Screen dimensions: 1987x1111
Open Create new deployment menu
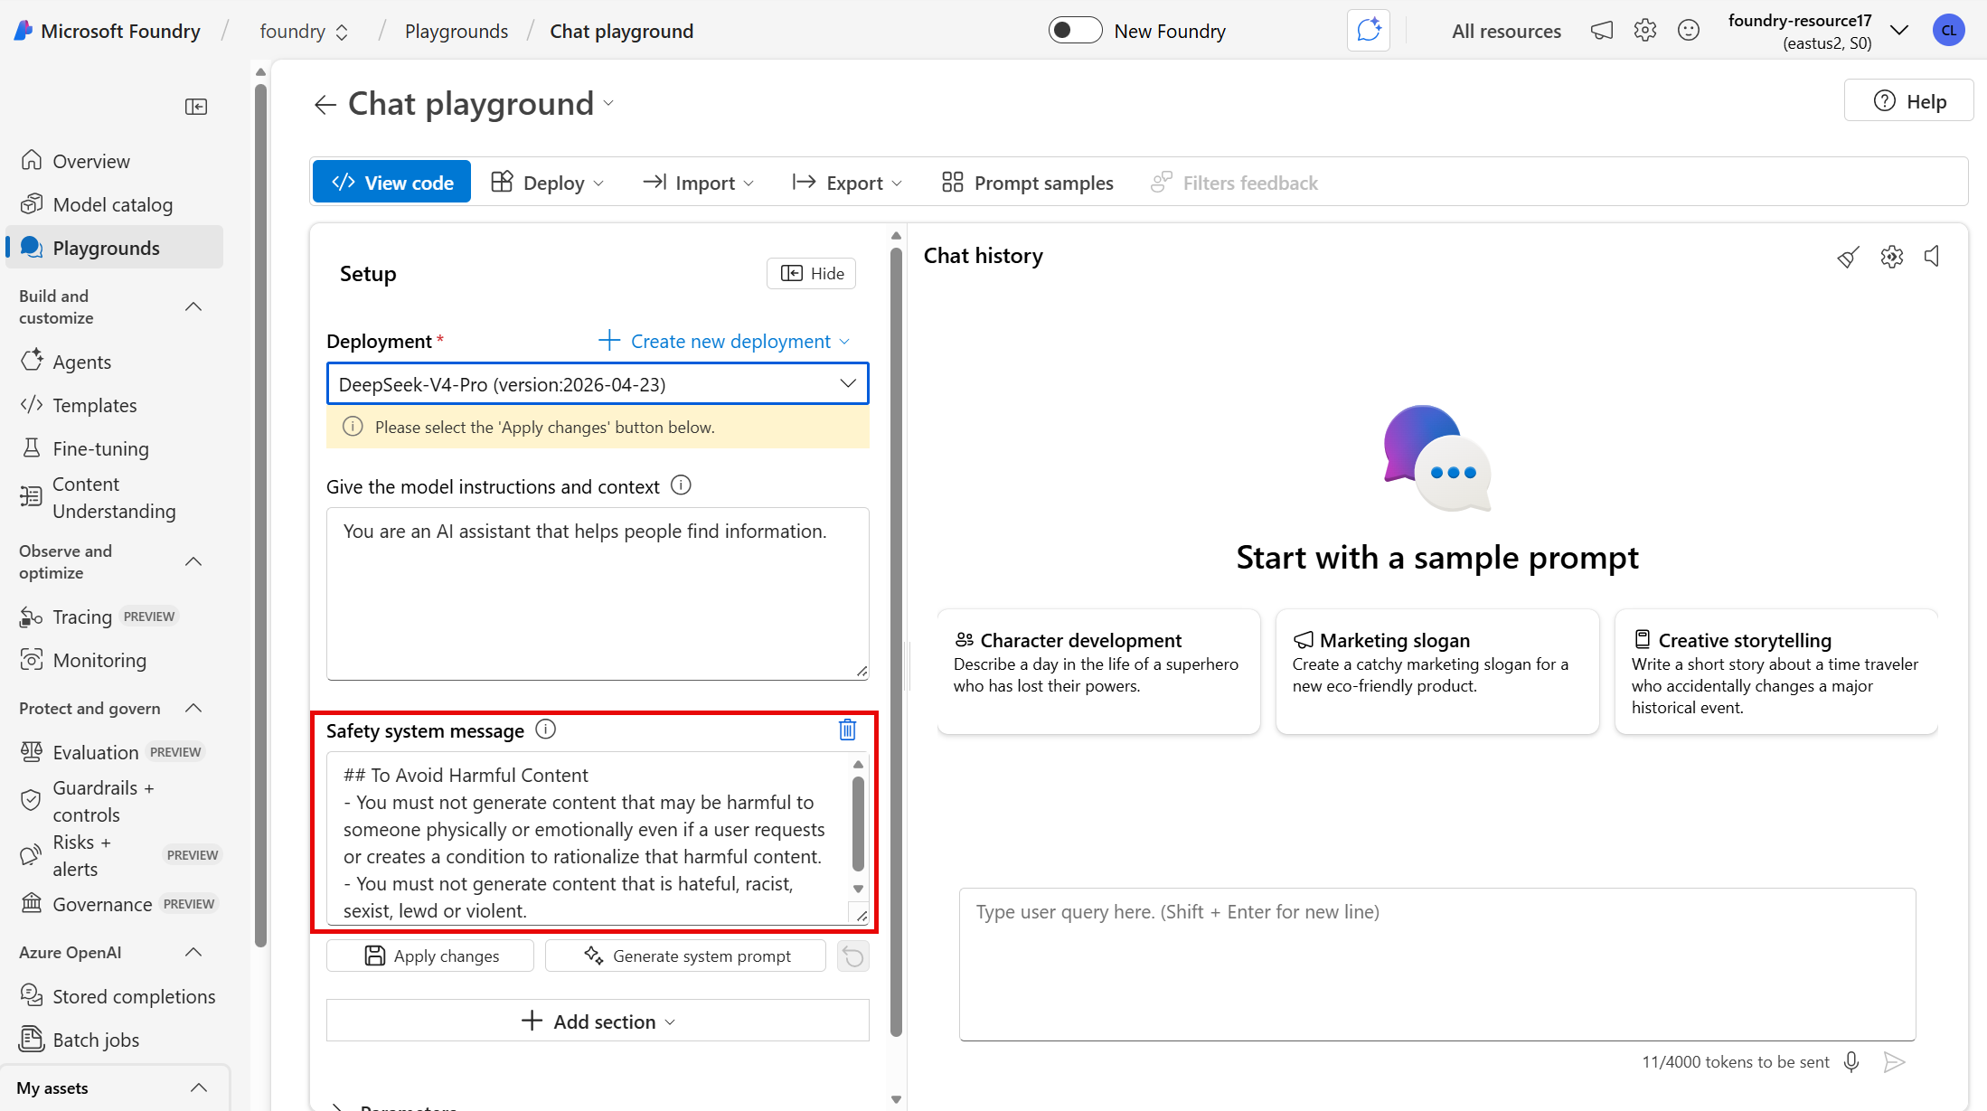pyautogui.click(x=724, y=342)
